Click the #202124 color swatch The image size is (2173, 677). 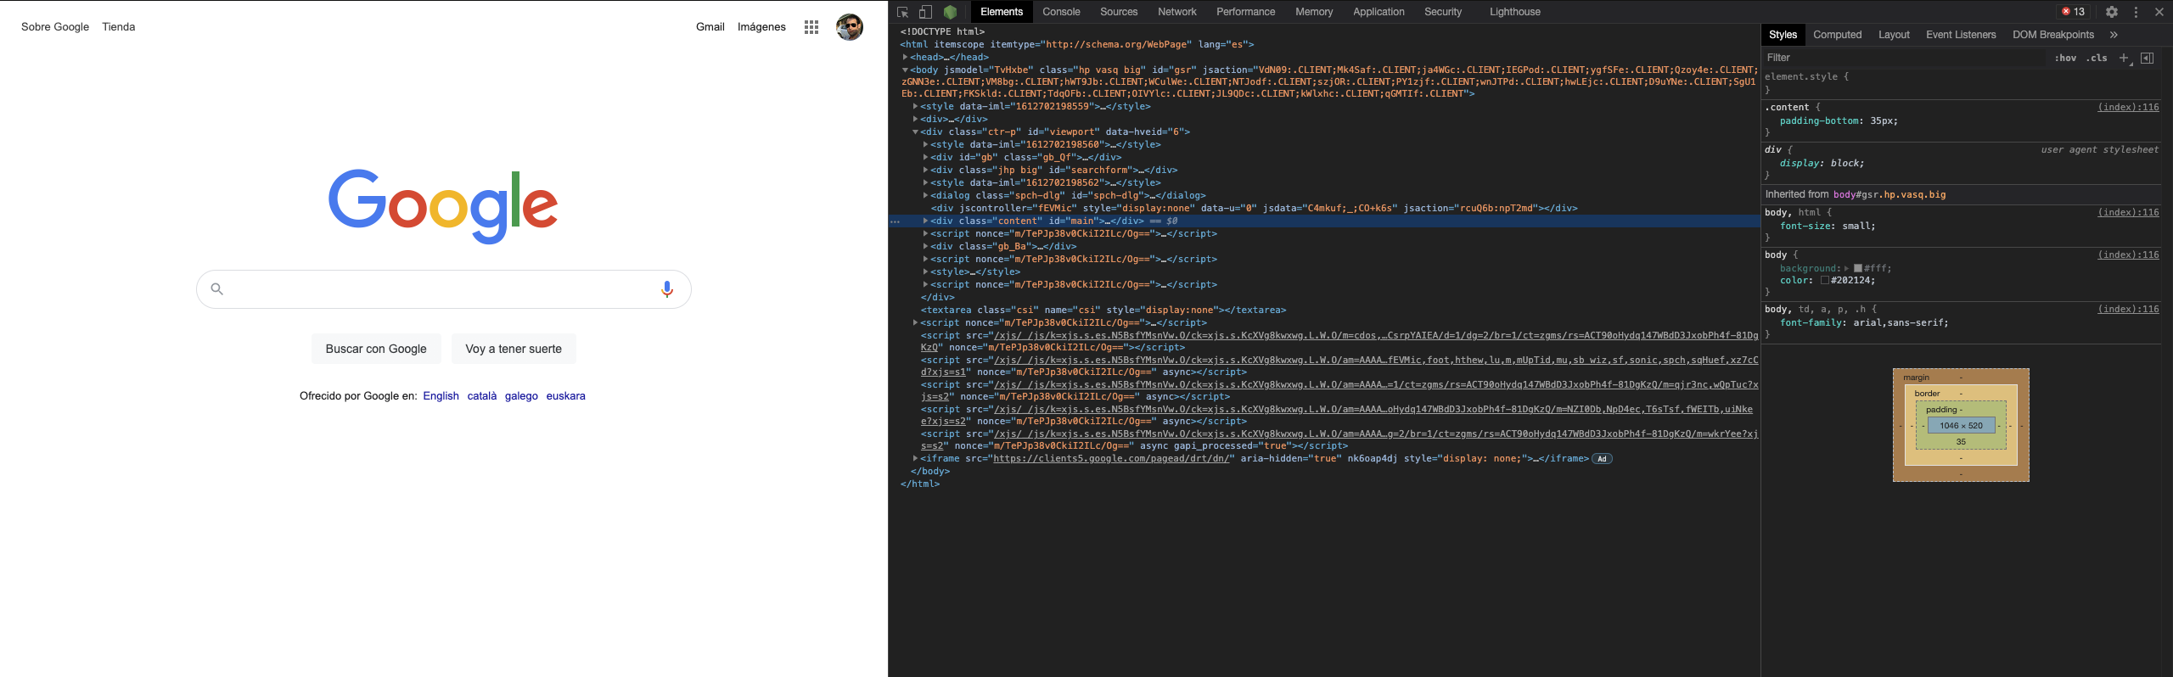click(x=1825, y=280)
